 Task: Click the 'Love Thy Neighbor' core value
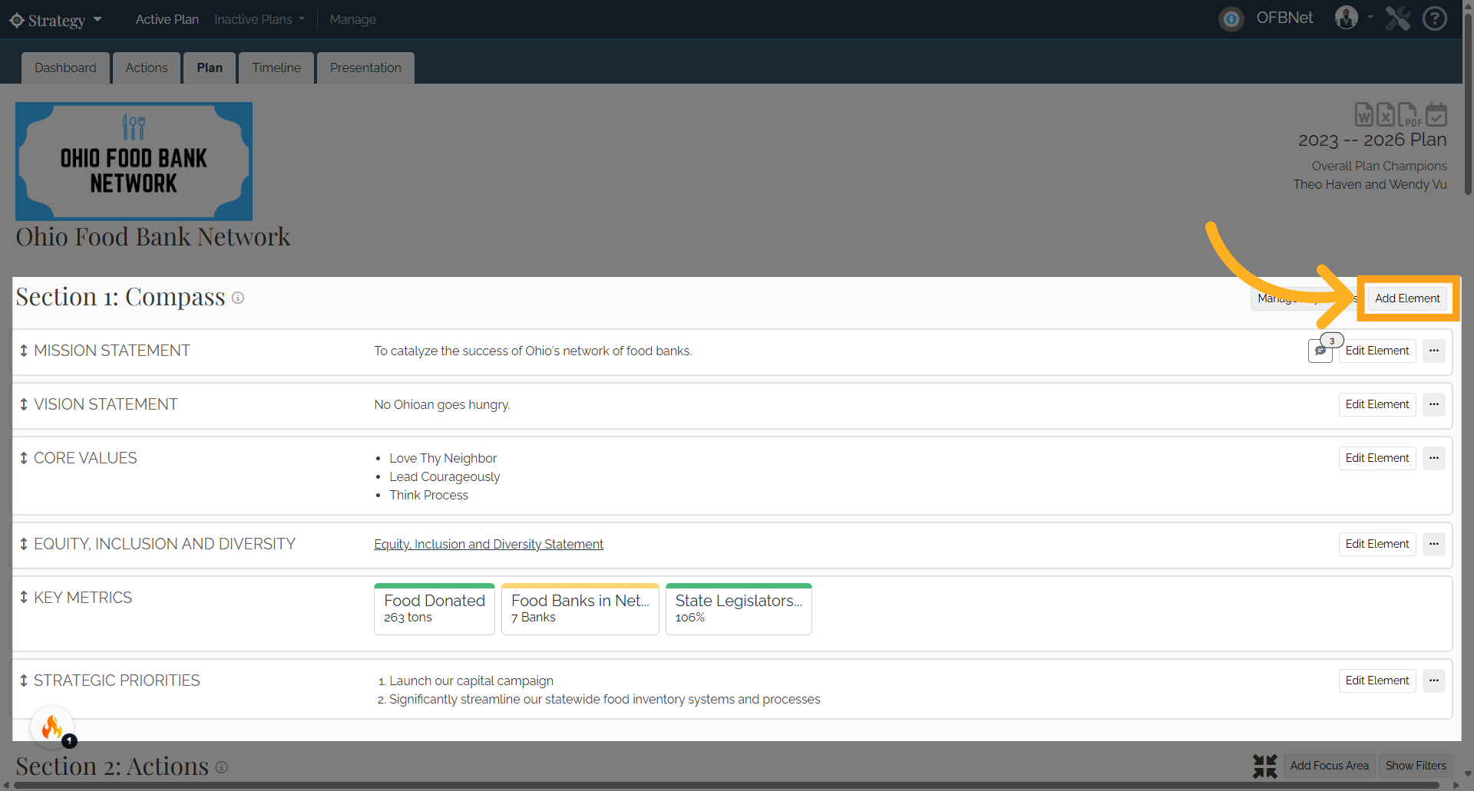click(443, 459)
